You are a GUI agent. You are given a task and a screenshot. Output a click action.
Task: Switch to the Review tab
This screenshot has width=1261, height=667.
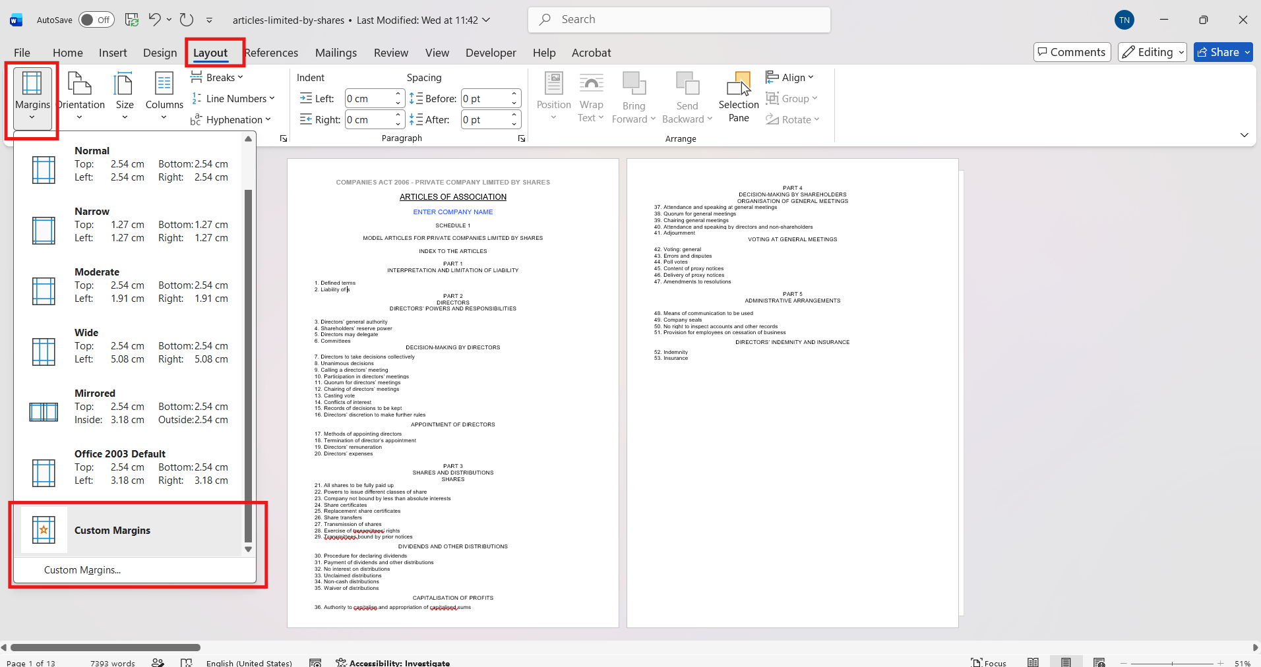[391, 53]
